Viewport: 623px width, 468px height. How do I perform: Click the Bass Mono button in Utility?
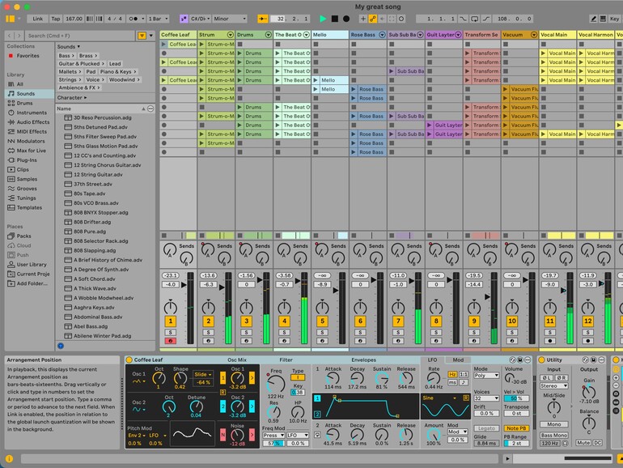point(554,435)
